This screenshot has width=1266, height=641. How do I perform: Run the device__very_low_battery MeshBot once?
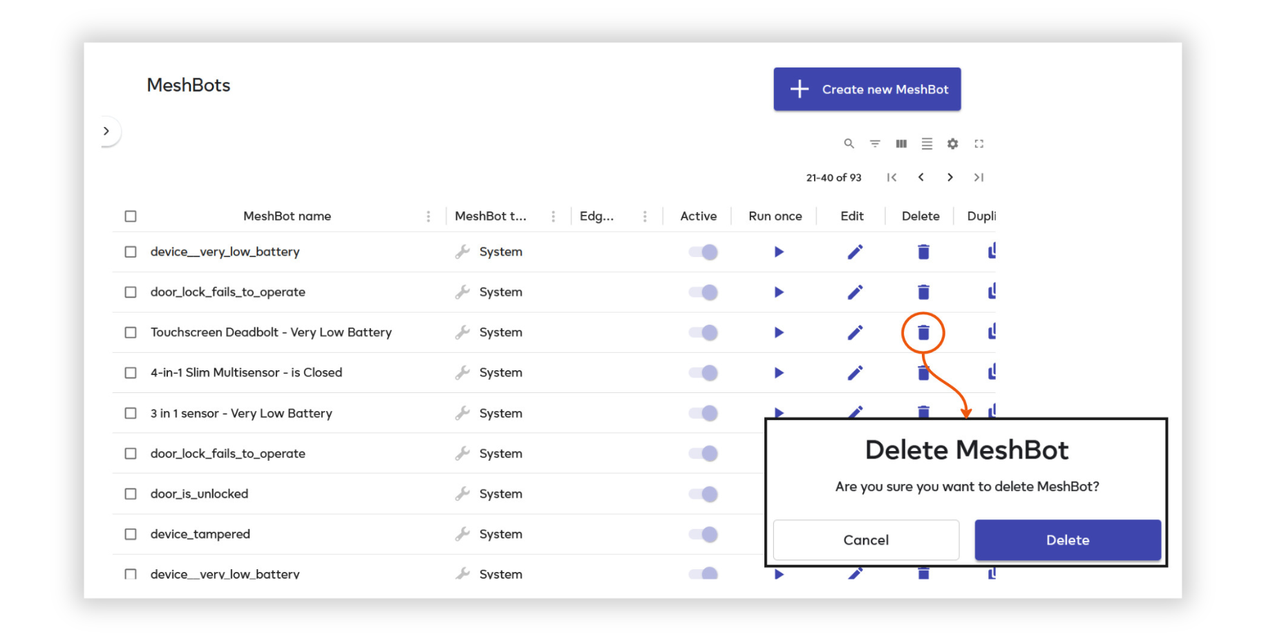point(778,251)
